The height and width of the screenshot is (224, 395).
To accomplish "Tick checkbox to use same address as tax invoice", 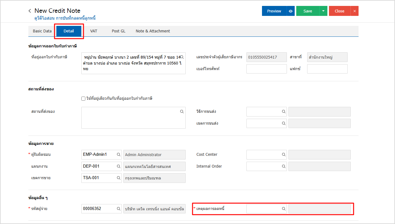I will point(83,98).
